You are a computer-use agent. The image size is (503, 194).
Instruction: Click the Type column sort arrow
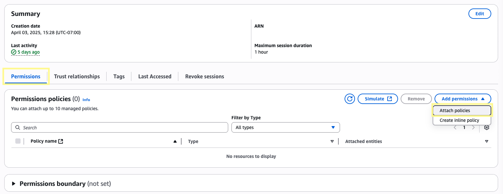point(332,141)
